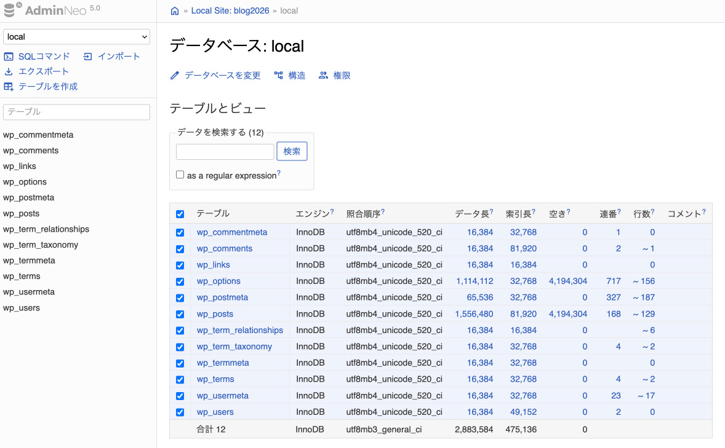Open the 権限 privileges page
Image resolution: width=725 pixels, height=448 pixels.
335,76
